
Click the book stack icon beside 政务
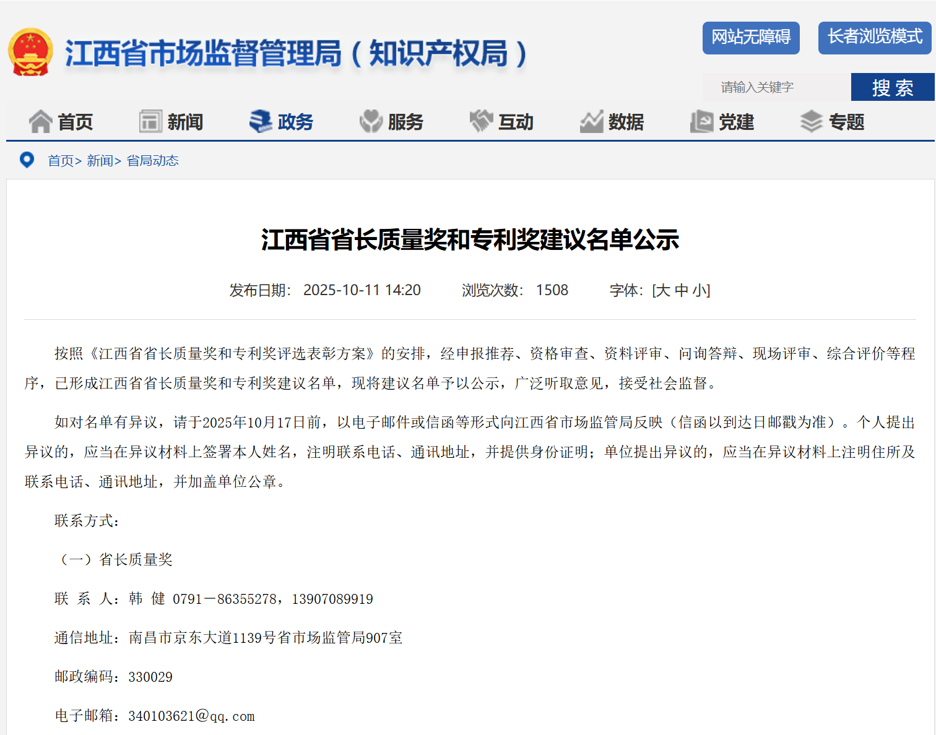261,122
